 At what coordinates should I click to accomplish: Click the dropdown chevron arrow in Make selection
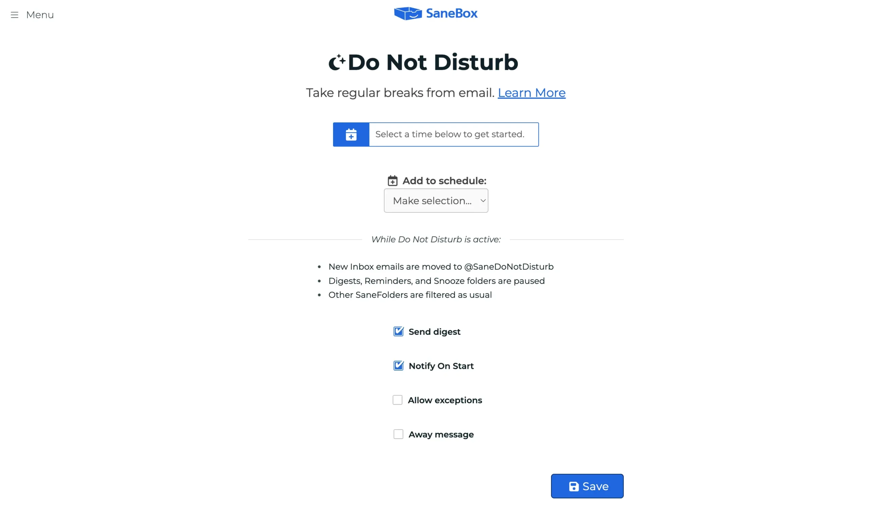pos(483,201)
